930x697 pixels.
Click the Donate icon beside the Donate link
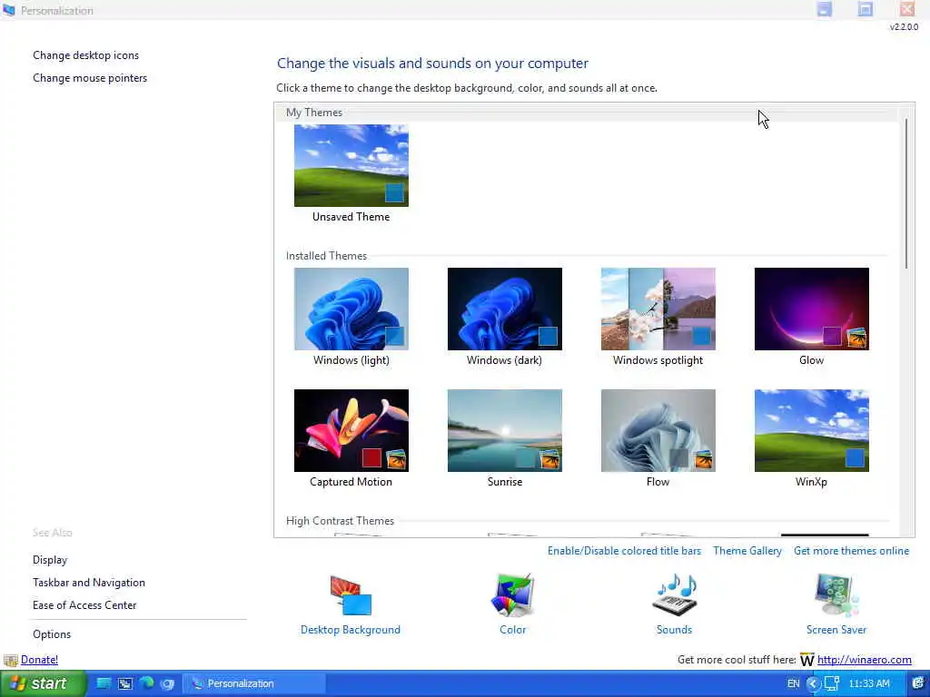click(x=10, y=661)
